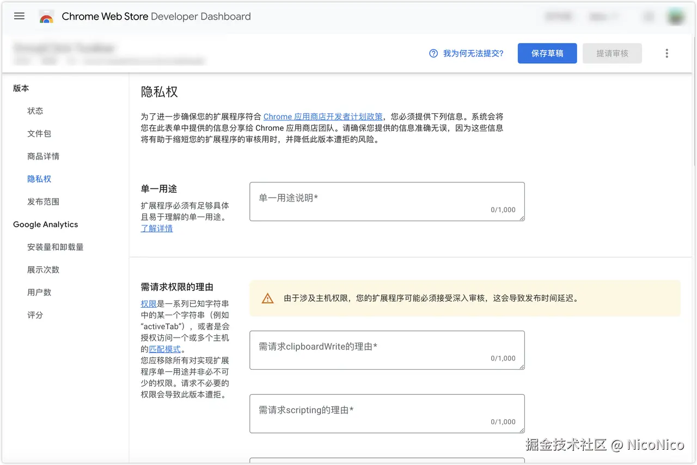Open Chrome 应用商店开发者计划政策 link
The width and height of the screenshot is (697, 465).
point(323,117)
